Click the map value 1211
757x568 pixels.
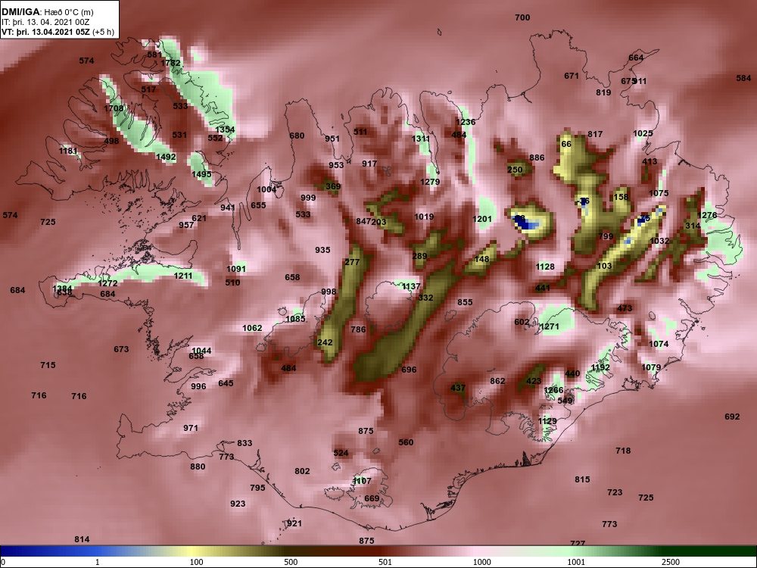pyautogui.click(x=183, y=276)
